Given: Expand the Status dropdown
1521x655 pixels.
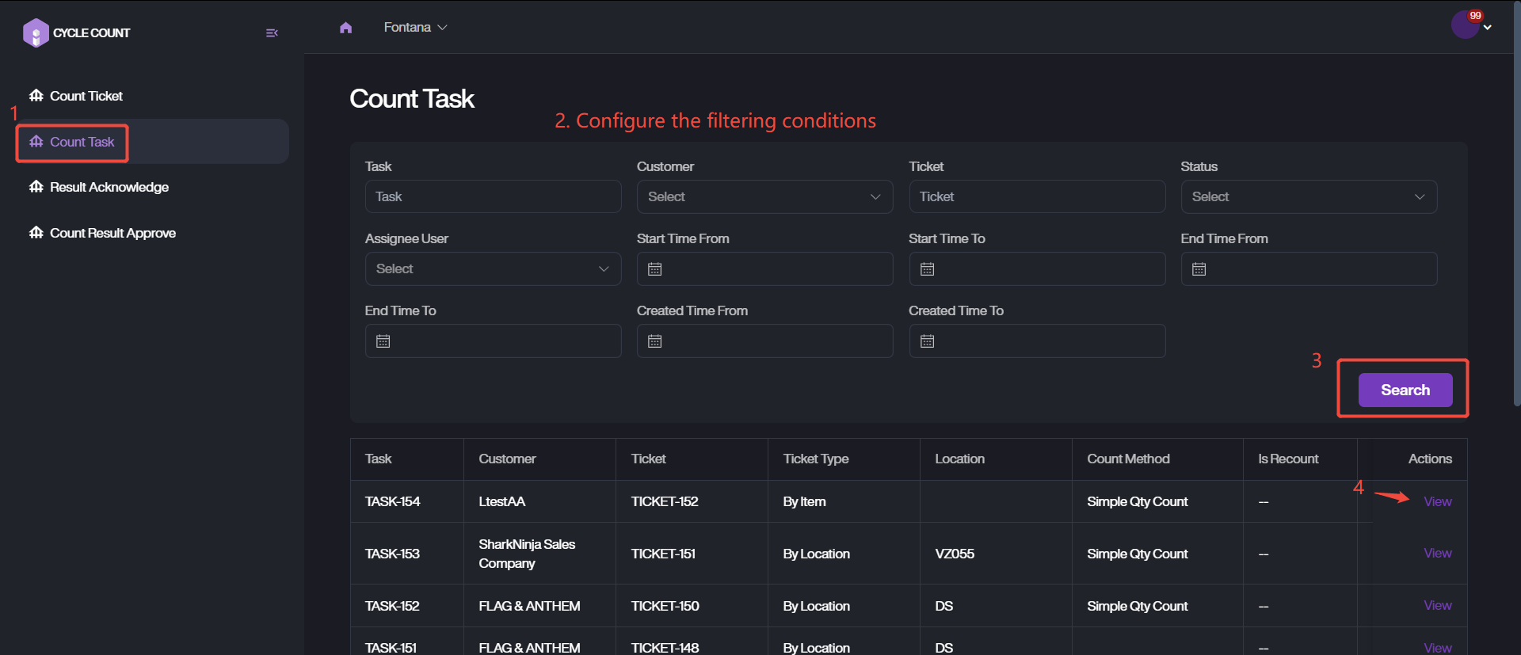Looking at the screenshot, I should coord(1308,196).
